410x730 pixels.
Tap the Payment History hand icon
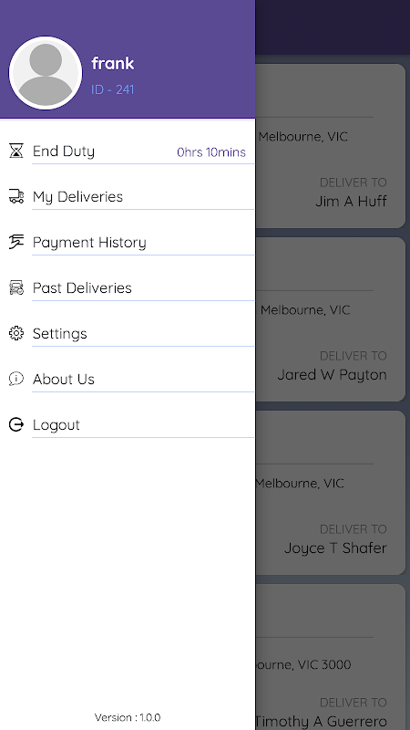tap(16, 242)
